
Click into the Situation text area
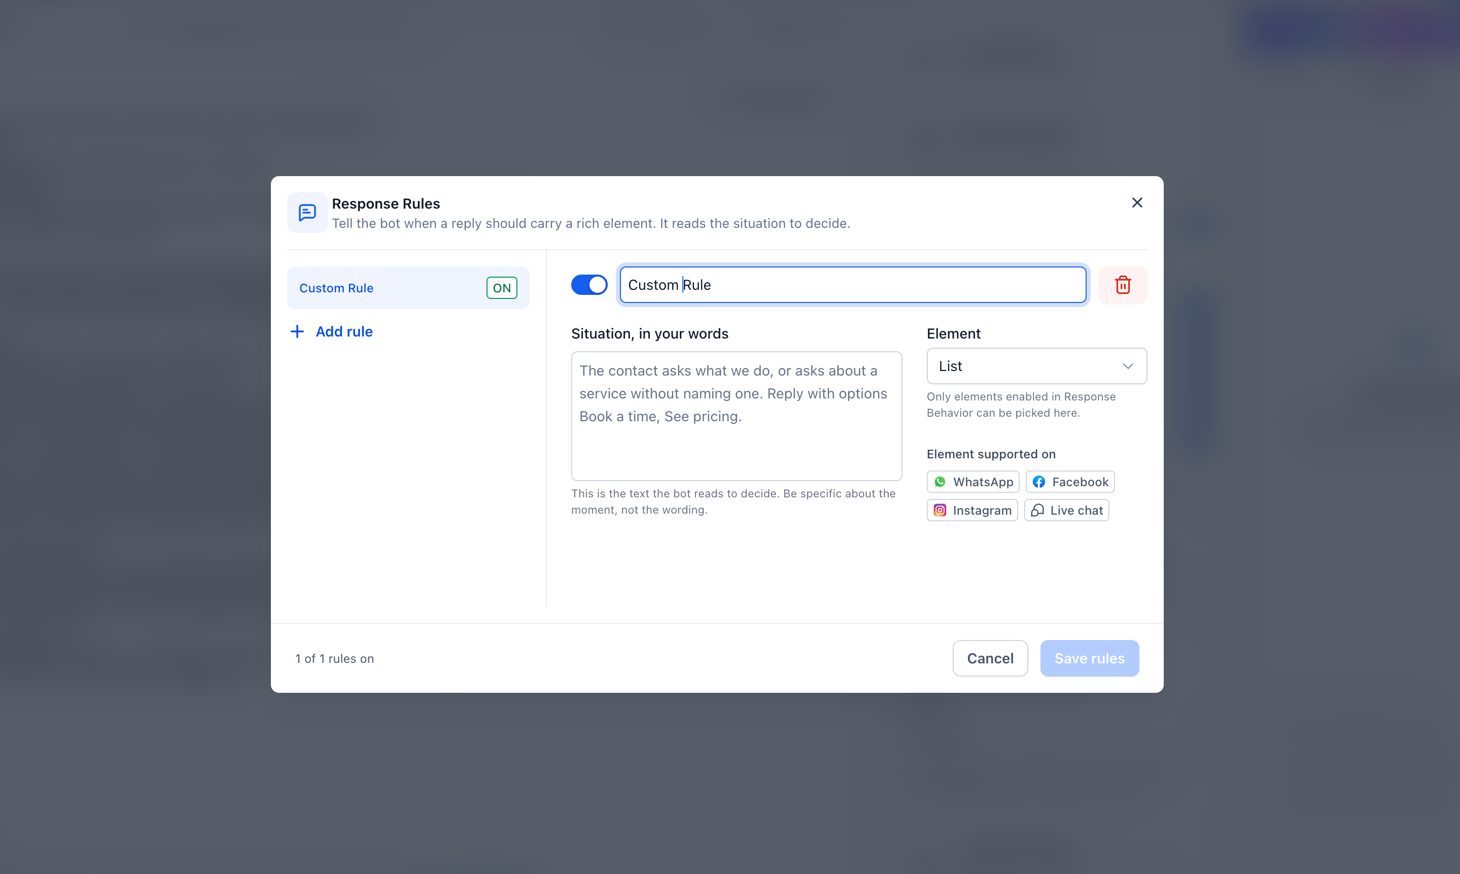736,416
